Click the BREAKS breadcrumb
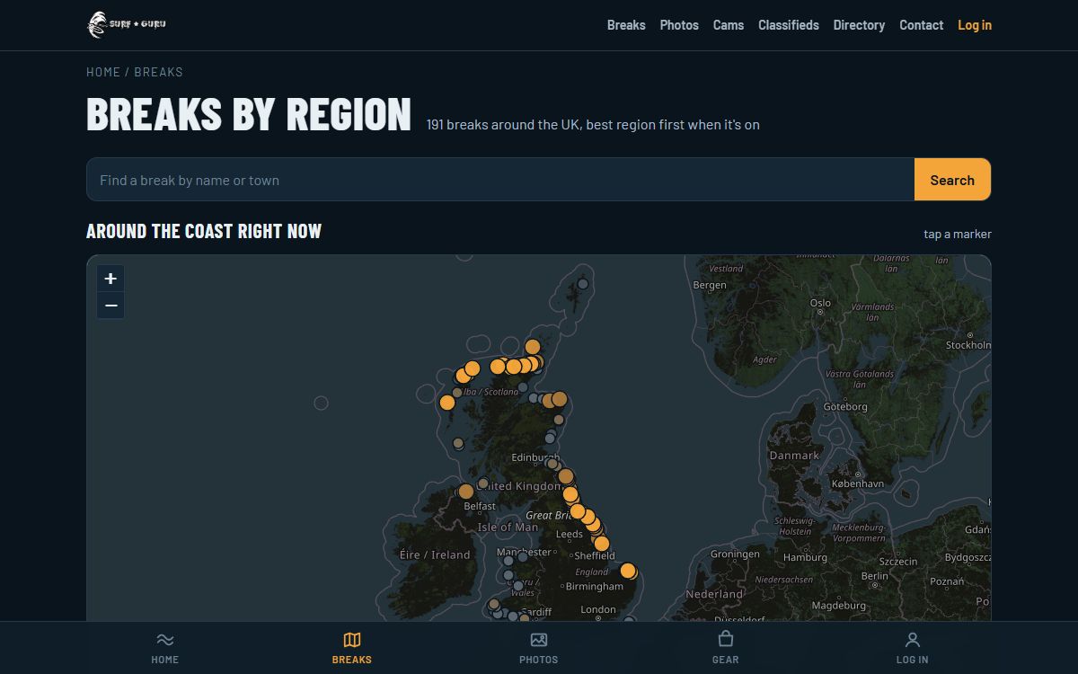Viewport: 1078px width, 674px height. pos(159,72)
